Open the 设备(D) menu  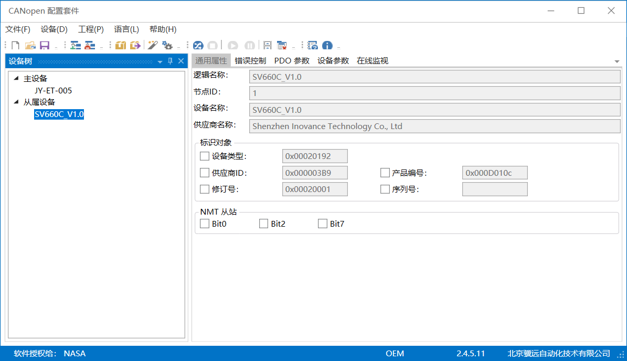54,29
